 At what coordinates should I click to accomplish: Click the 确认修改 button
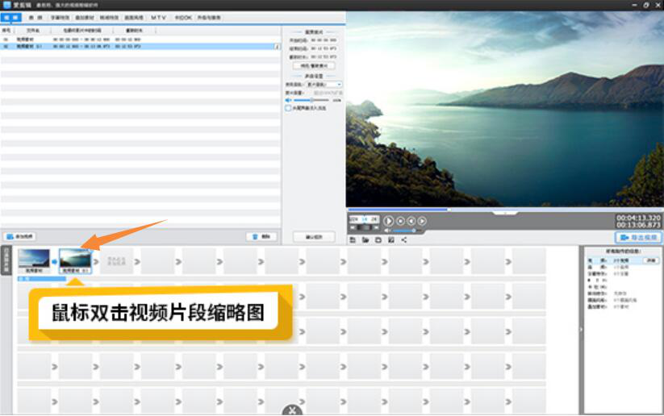tap(314, 237)
